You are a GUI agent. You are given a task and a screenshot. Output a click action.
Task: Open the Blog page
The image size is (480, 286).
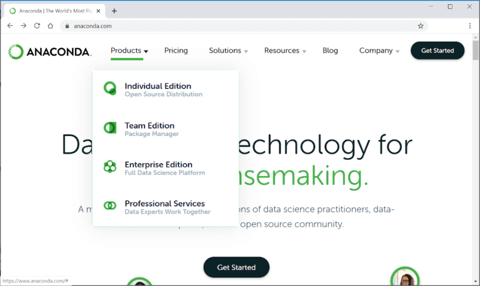[330, 51]
